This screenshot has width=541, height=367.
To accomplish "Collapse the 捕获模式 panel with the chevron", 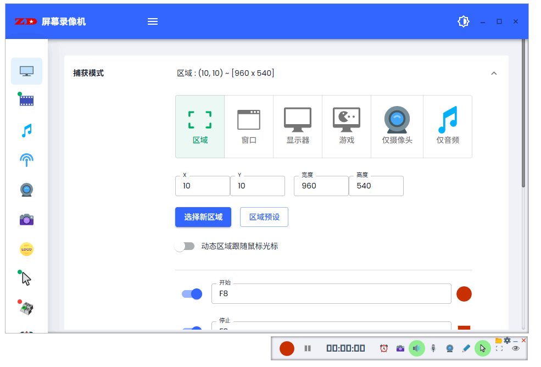I will tap(493, 73).
